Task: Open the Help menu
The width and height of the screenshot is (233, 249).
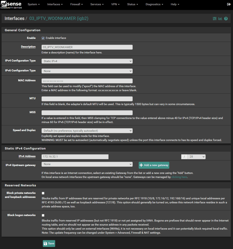Action: point(175,4)
